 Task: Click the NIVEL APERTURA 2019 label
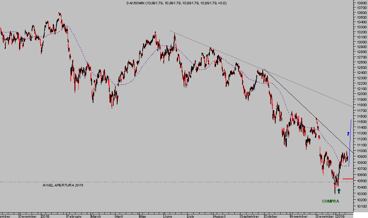point(63,185)
